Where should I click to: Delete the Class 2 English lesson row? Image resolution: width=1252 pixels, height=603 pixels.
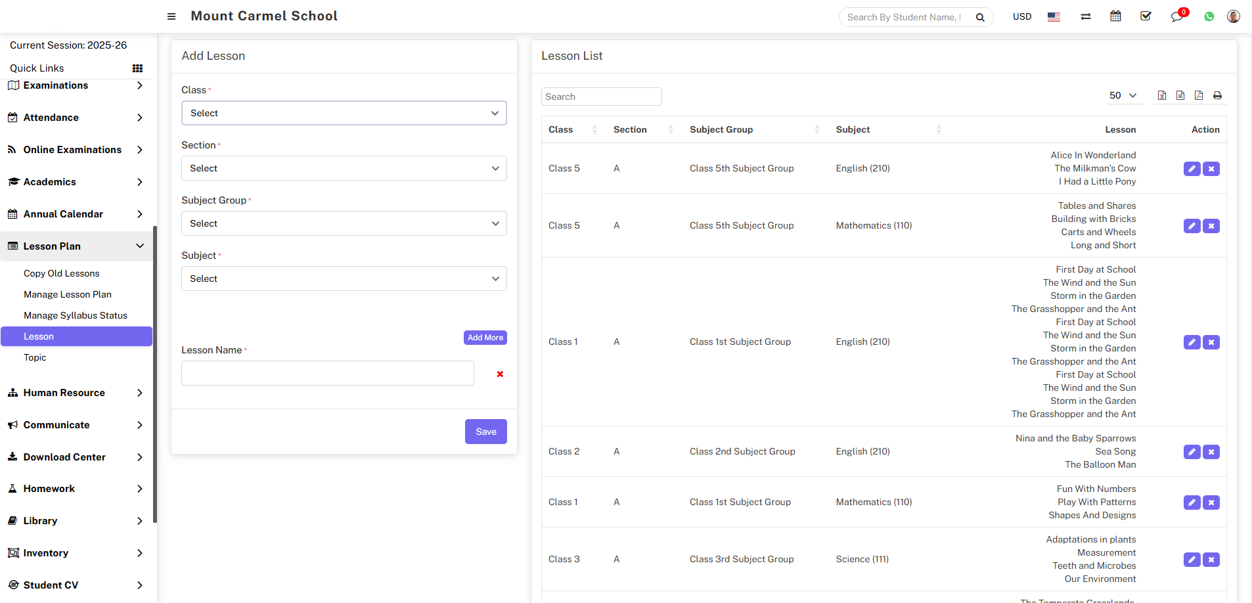1211,452
